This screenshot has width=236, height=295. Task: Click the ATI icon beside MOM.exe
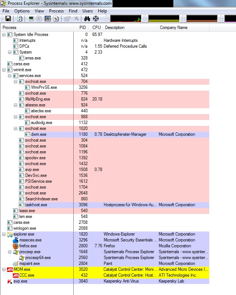point(10,269)
